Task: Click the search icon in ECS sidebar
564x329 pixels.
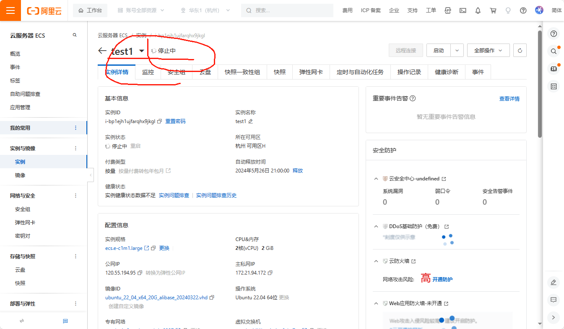Action: tap(75, 35)
